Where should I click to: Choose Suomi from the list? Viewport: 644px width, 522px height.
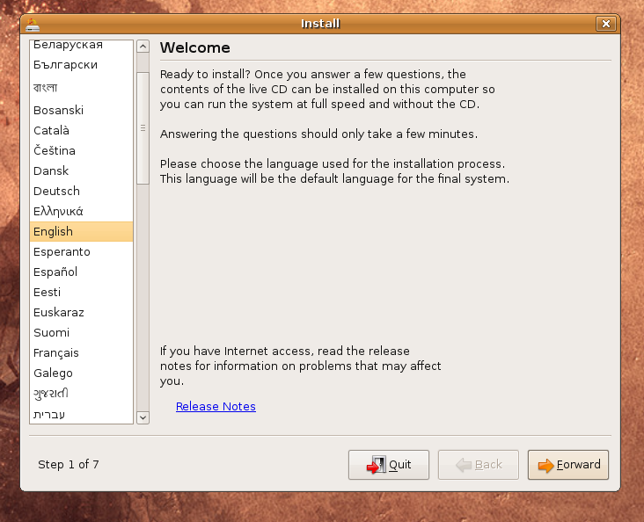(81, 332)
